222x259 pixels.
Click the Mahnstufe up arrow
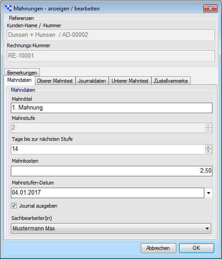(208, 126)
